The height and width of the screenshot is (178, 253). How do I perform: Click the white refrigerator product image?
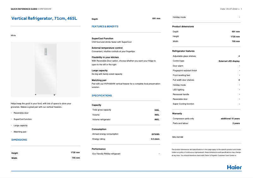coord(45,70)
